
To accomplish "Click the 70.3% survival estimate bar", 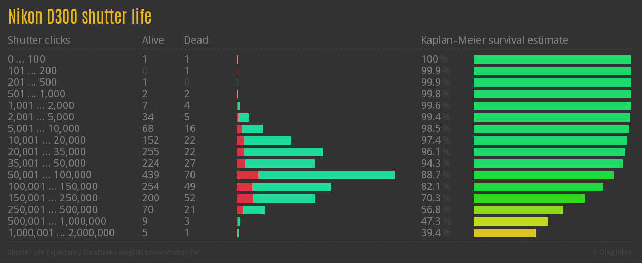I will [x=529, y=198].
